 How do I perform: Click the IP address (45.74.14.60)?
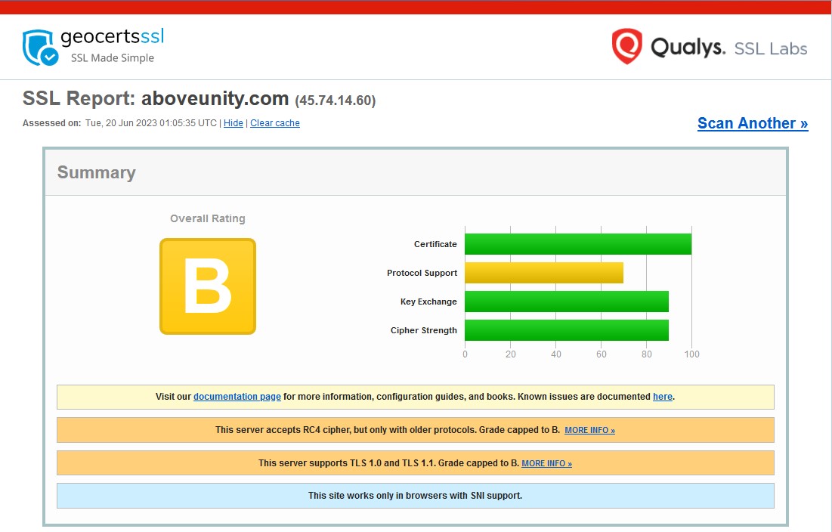coord(336,101)
